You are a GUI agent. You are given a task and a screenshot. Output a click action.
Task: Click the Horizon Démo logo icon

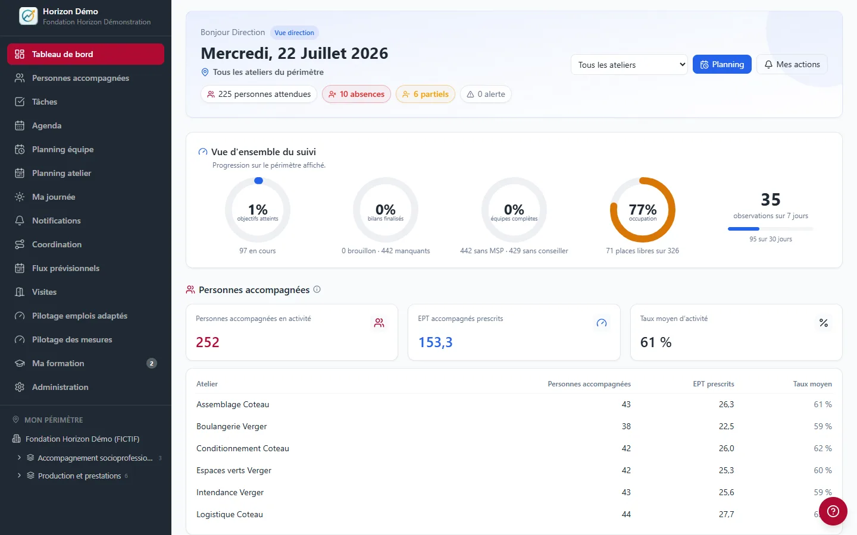coord(28,16)
